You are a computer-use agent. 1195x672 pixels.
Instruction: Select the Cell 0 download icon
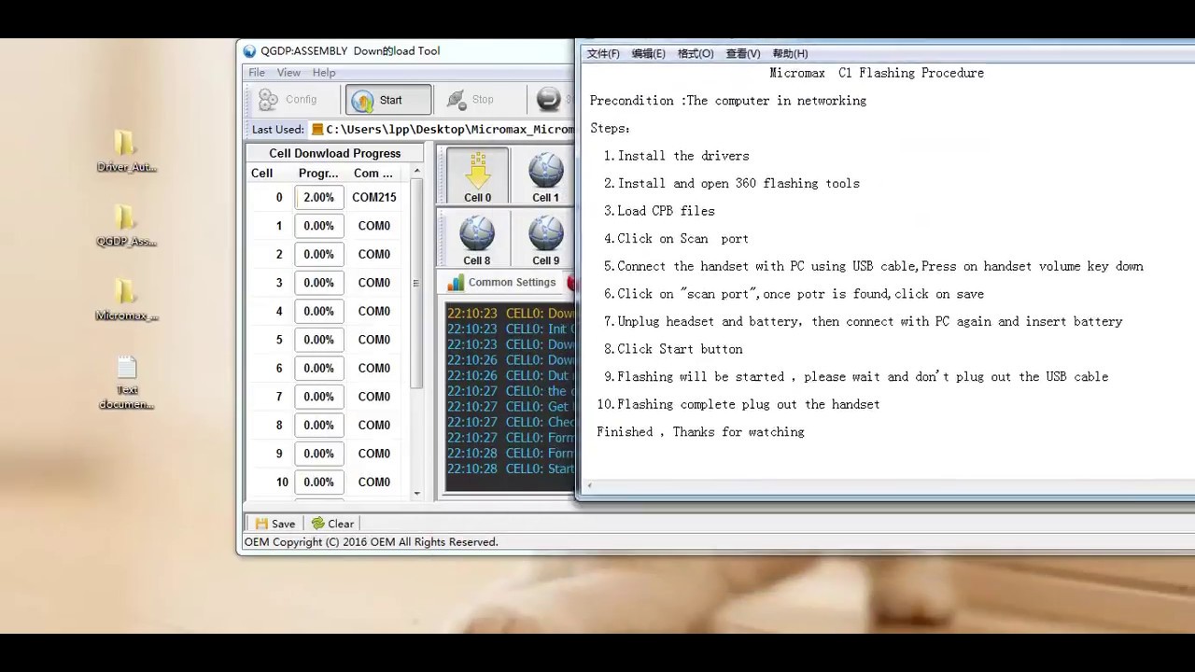[x=477, y=175]
